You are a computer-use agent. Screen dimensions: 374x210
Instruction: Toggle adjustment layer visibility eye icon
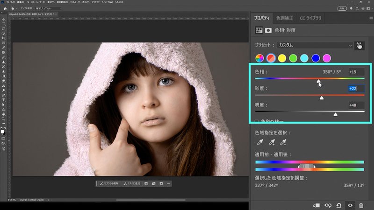[350, 205]
